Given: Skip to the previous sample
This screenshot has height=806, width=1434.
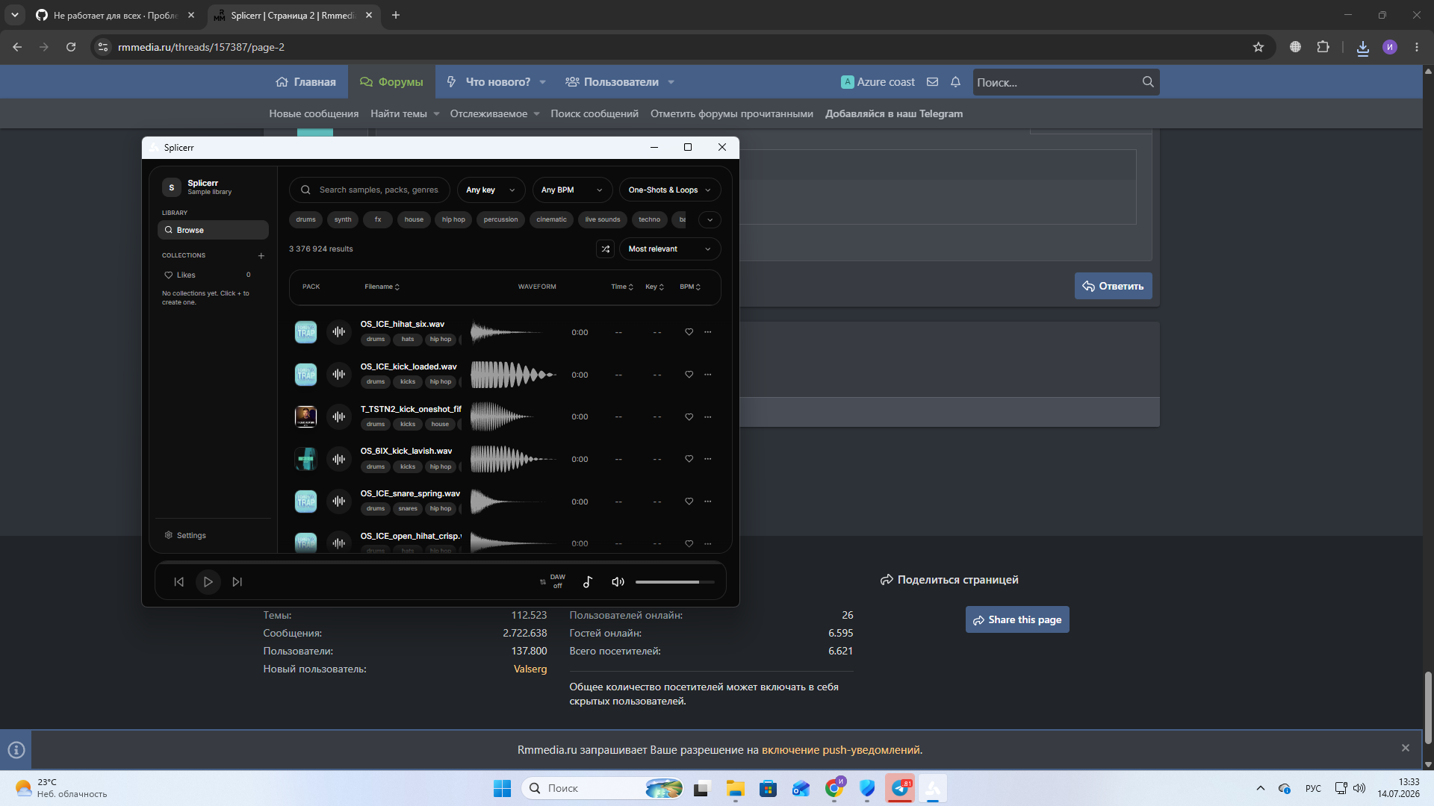Looking at the screenshot, I should [179, 582].
